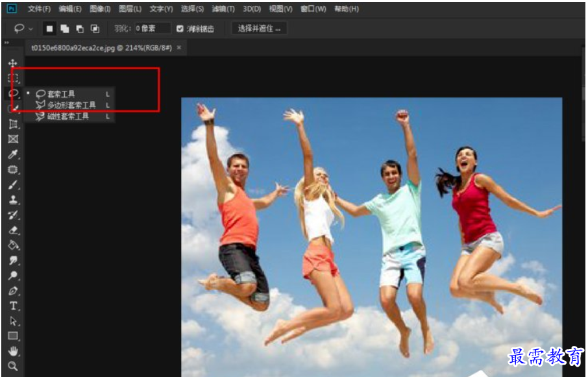588x377 pixels.
Task: Choose 套索工具 from the flyout
Action: point(69,93)
